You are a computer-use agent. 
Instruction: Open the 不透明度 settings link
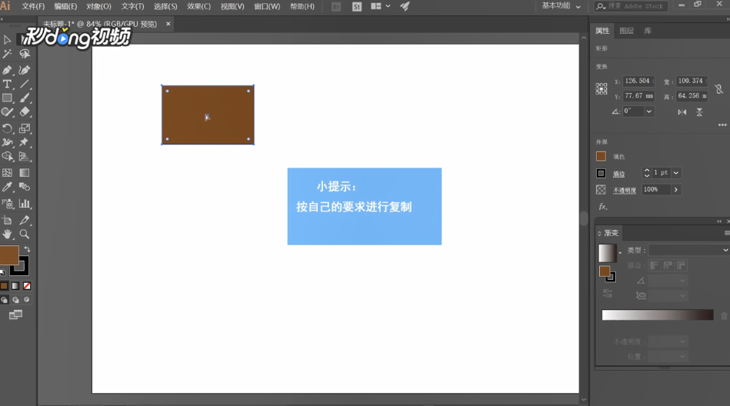pos(625,191)
